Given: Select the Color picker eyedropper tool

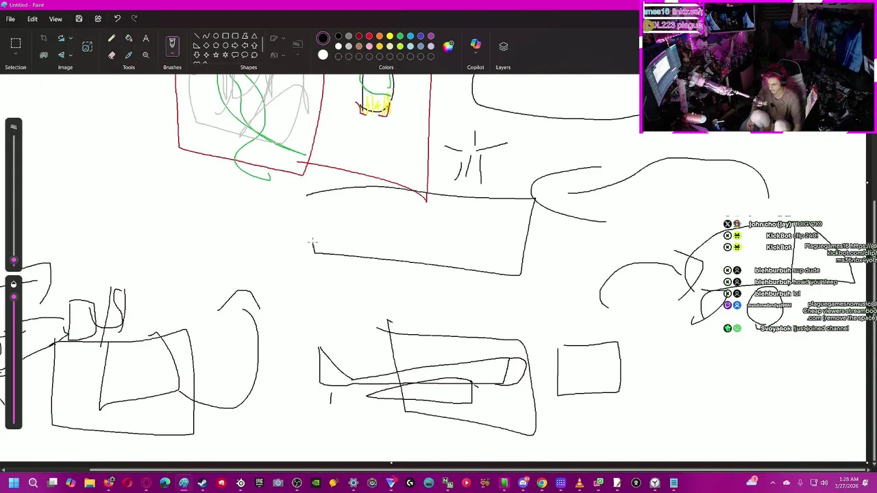Looking at the screenshot, I should 129,55.
